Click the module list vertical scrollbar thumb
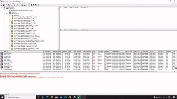Viewport: 177px width, 99px height. point(176,68)
